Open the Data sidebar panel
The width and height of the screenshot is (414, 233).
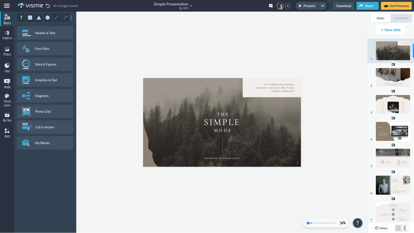click(x=7, y=68)
